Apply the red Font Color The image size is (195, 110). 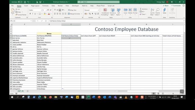49,14
